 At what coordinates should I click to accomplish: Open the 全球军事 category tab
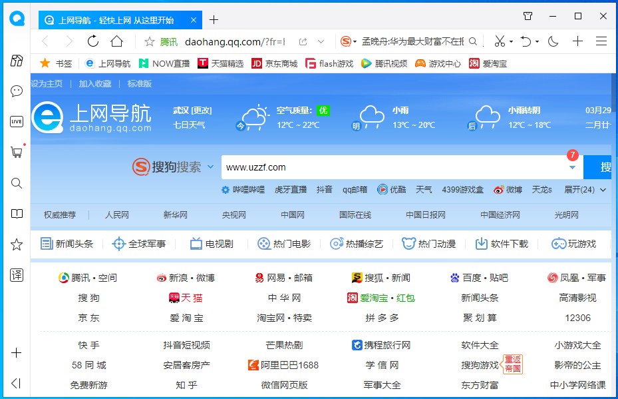click(139, 244)
